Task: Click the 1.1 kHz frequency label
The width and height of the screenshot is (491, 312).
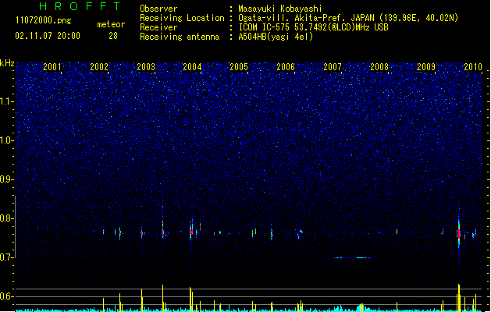Action: point(6,101)
